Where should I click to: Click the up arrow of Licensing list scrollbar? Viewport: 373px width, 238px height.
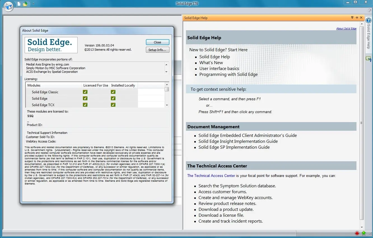[x=167, y=84]
